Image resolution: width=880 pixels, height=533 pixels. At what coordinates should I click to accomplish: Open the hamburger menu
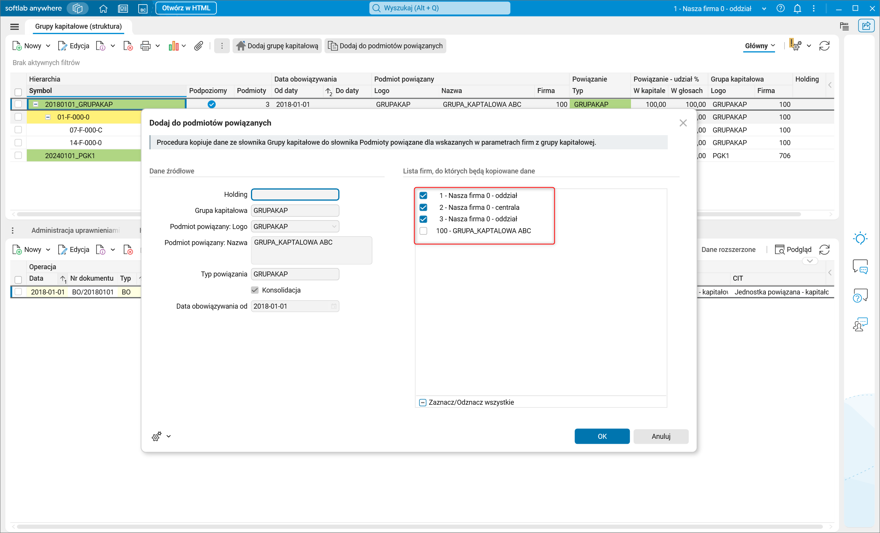click(x=15, y=26)
